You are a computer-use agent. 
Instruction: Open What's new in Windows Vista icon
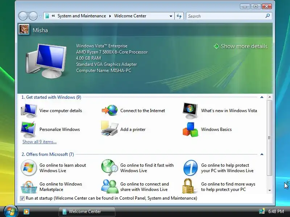point(190,111)
